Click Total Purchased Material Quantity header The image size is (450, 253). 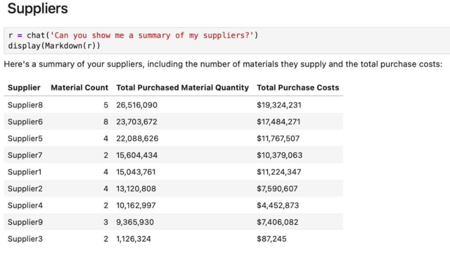(x=182, y=88)
